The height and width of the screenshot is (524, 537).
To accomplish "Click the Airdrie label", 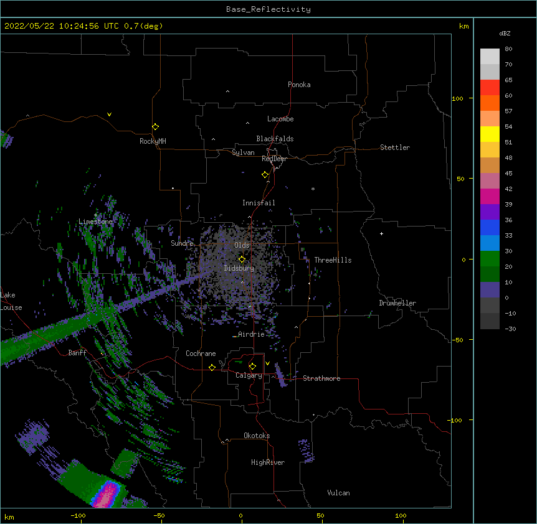I will click(251, 334).
